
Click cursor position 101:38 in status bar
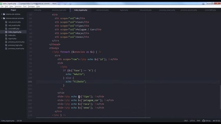point(19,121)
